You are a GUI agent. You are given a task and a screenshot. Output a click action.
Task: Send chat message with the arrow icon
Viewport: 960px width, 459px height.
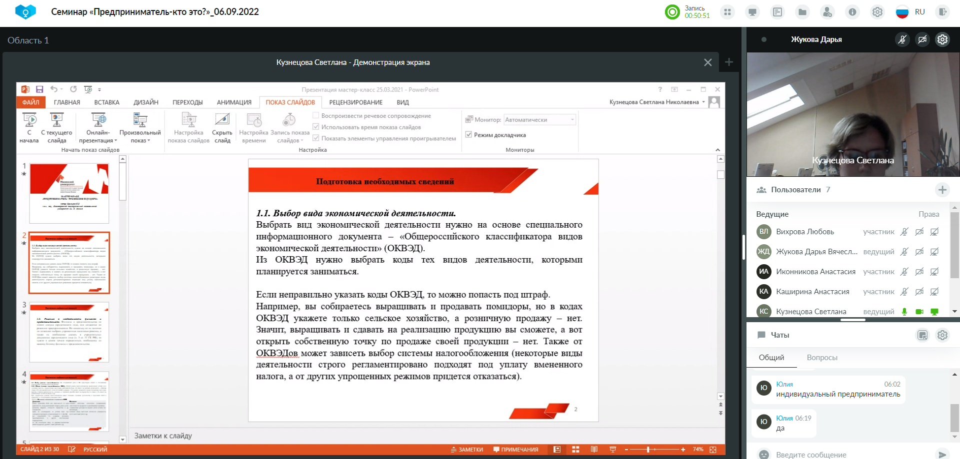click(942, 455)
